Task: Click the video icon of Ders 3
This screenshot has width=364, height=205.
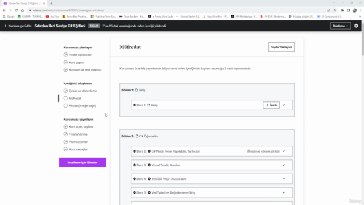Action: (149, 165)
